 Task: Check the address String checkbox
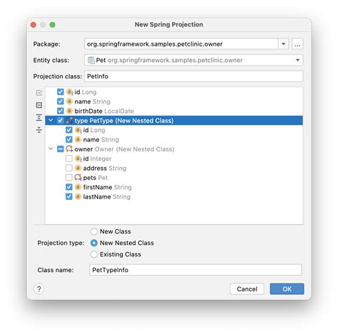point(69,168)
